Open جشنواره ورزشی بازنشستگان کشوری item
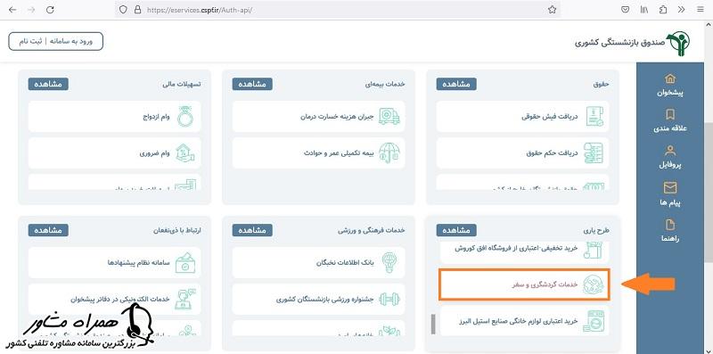Image resolution: width=713 pixels, height=354 pixels. tap(319, 300)
